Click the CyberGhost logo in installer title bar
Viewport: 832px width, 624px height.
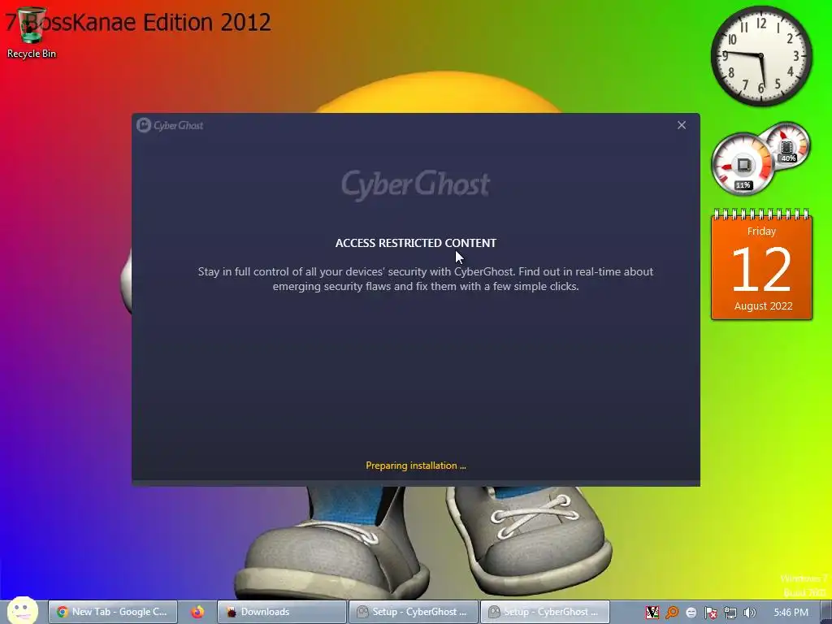click(x=170, y=125)
